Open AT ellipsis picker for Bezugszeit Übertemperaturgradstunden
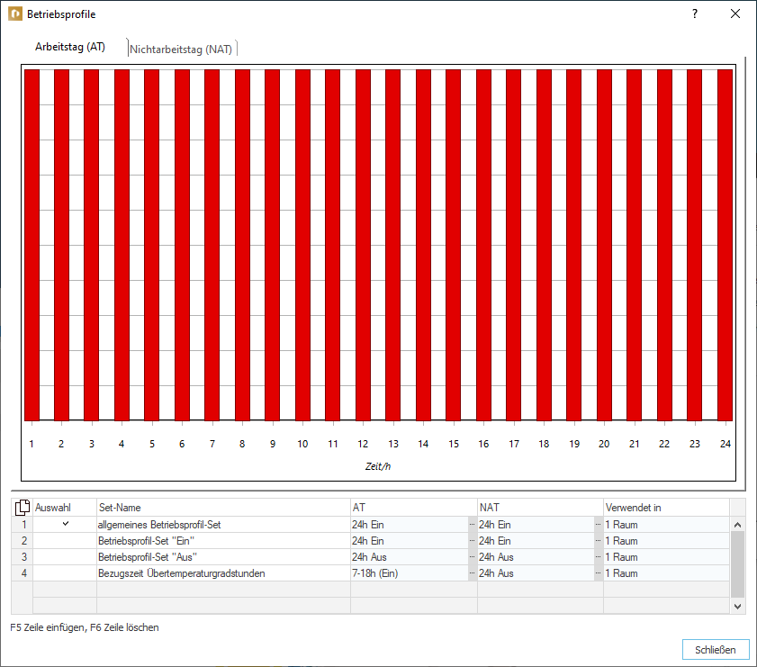This screenshot has height=667, width=757. pos(473,572)
